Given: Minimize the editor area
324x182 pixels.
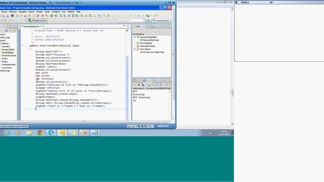Looking at the screenshot, I should click(124, 26).
